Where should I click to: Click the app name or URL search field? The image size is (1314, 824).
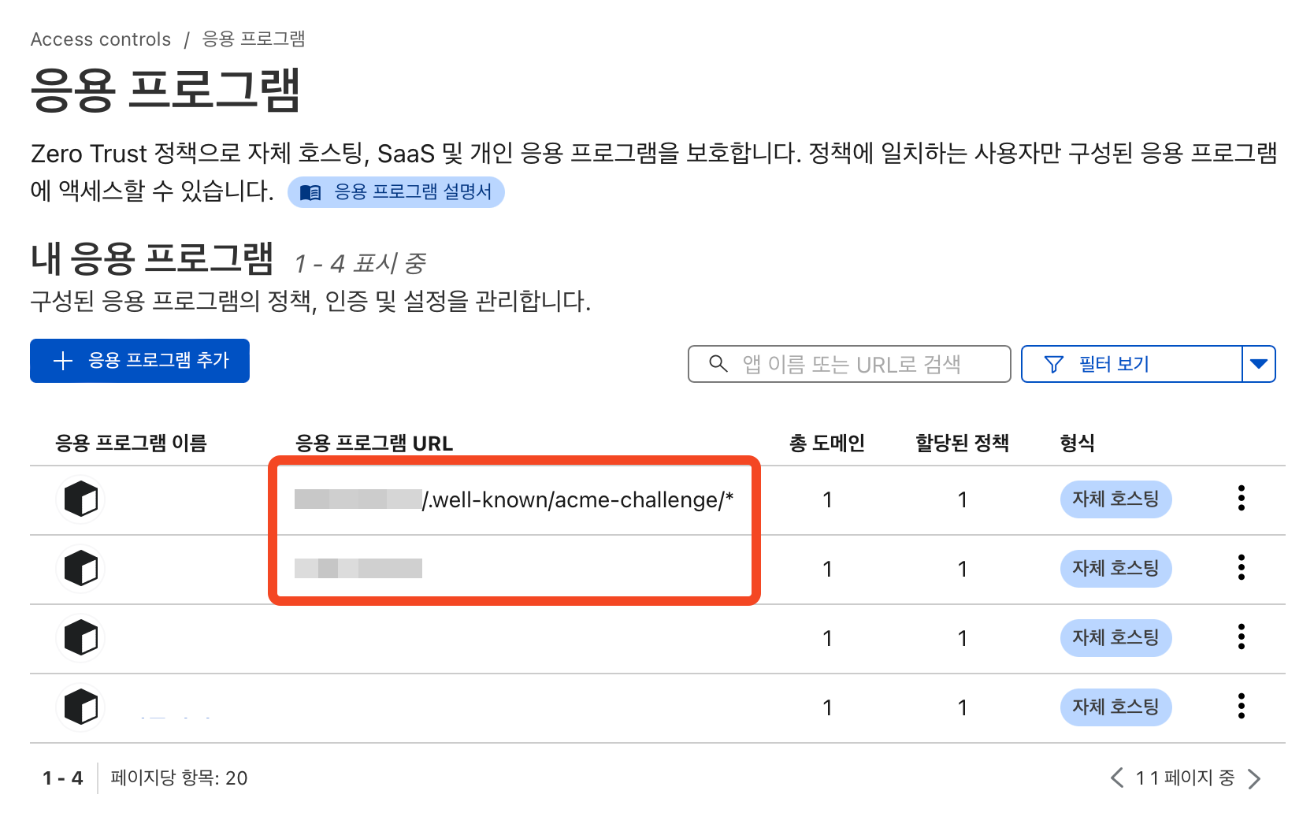point(849,364)
